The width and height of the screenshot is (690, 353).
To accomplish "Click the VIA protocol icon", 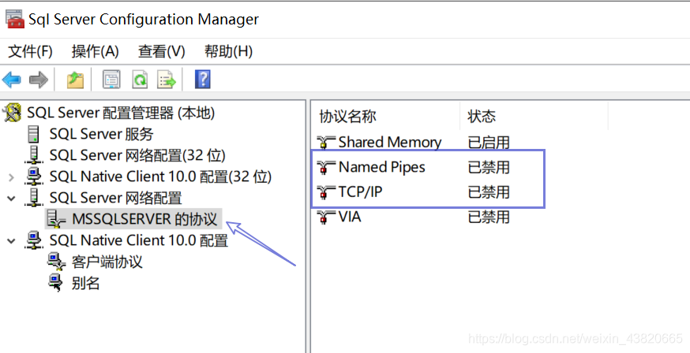I will point(325,217).
